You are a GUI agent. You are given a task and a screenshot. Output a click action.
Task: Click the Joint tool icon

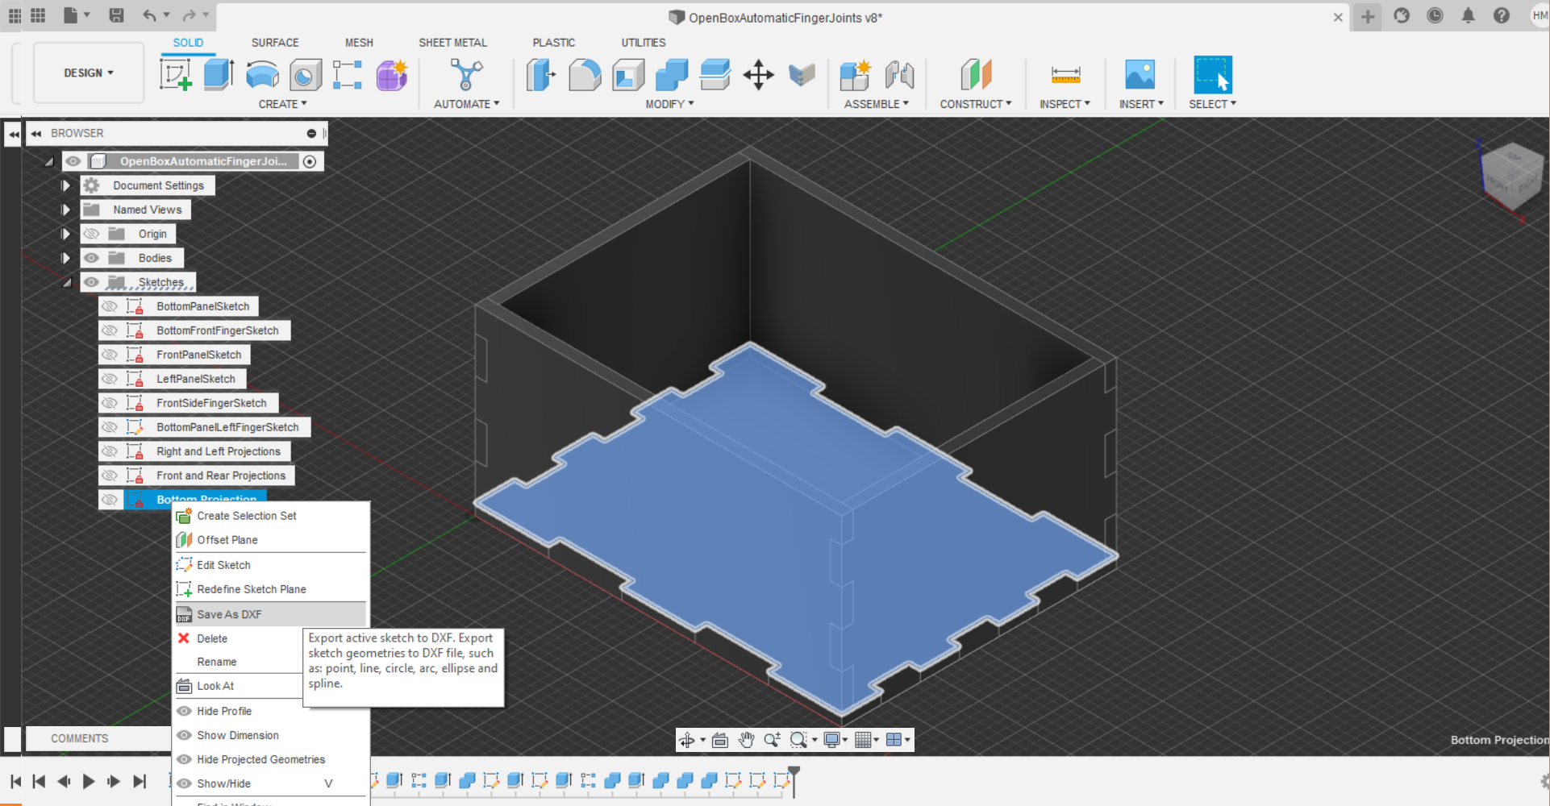[899, 75]
